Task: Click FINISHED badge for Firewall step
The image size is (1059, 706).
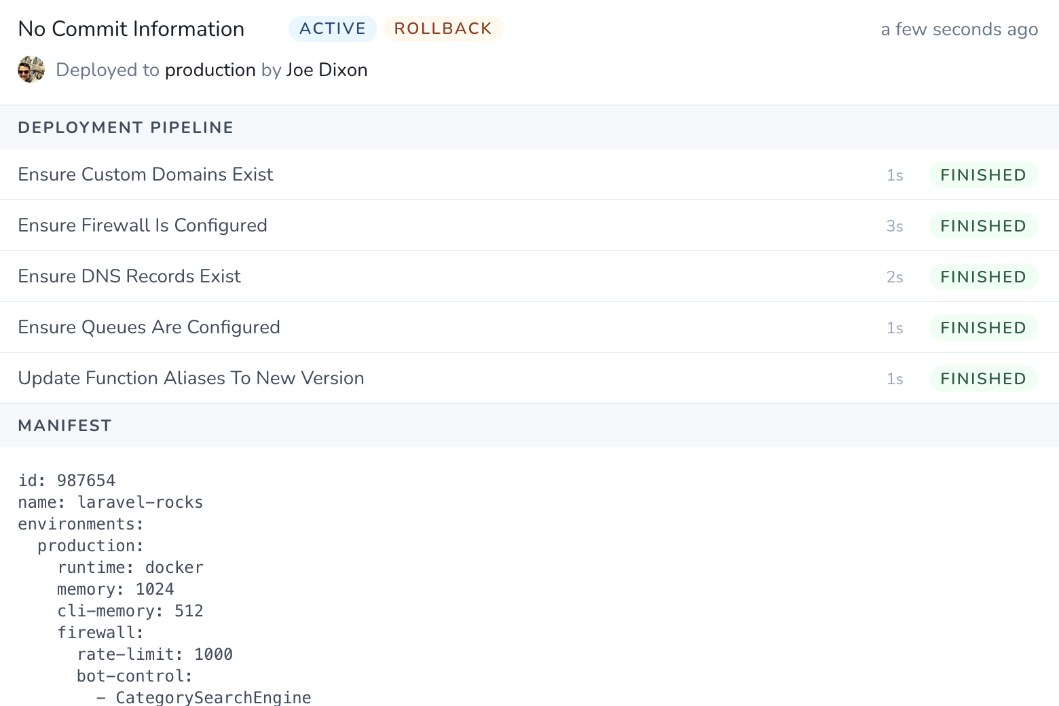Action: 983,226
